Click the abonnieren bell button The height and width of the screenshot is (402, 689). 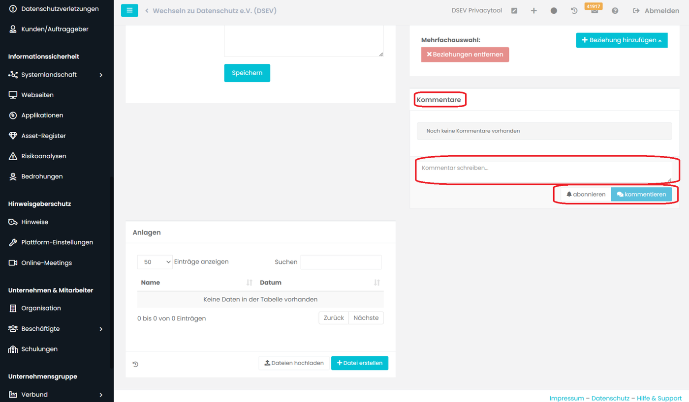click(586, 195)
